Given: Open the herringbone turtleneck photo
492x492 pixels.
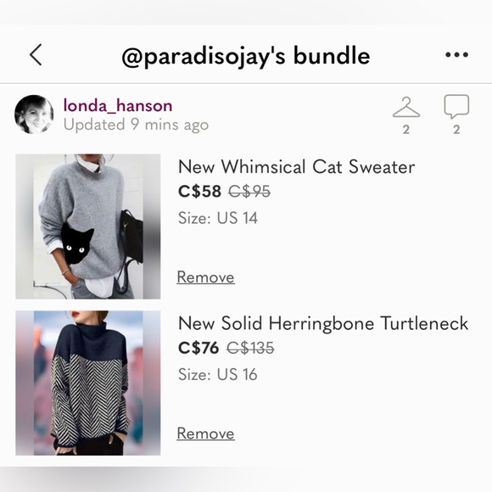Looking at the screenshot, I should (88, 383).
